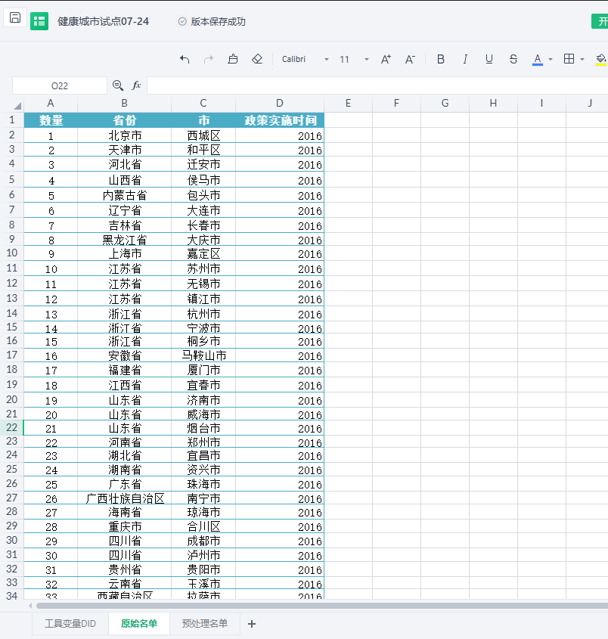This screenshot has height=639, width=608.
Task: Toggle bold formatting
Action: pyautogui.click(x=441, y=60)
